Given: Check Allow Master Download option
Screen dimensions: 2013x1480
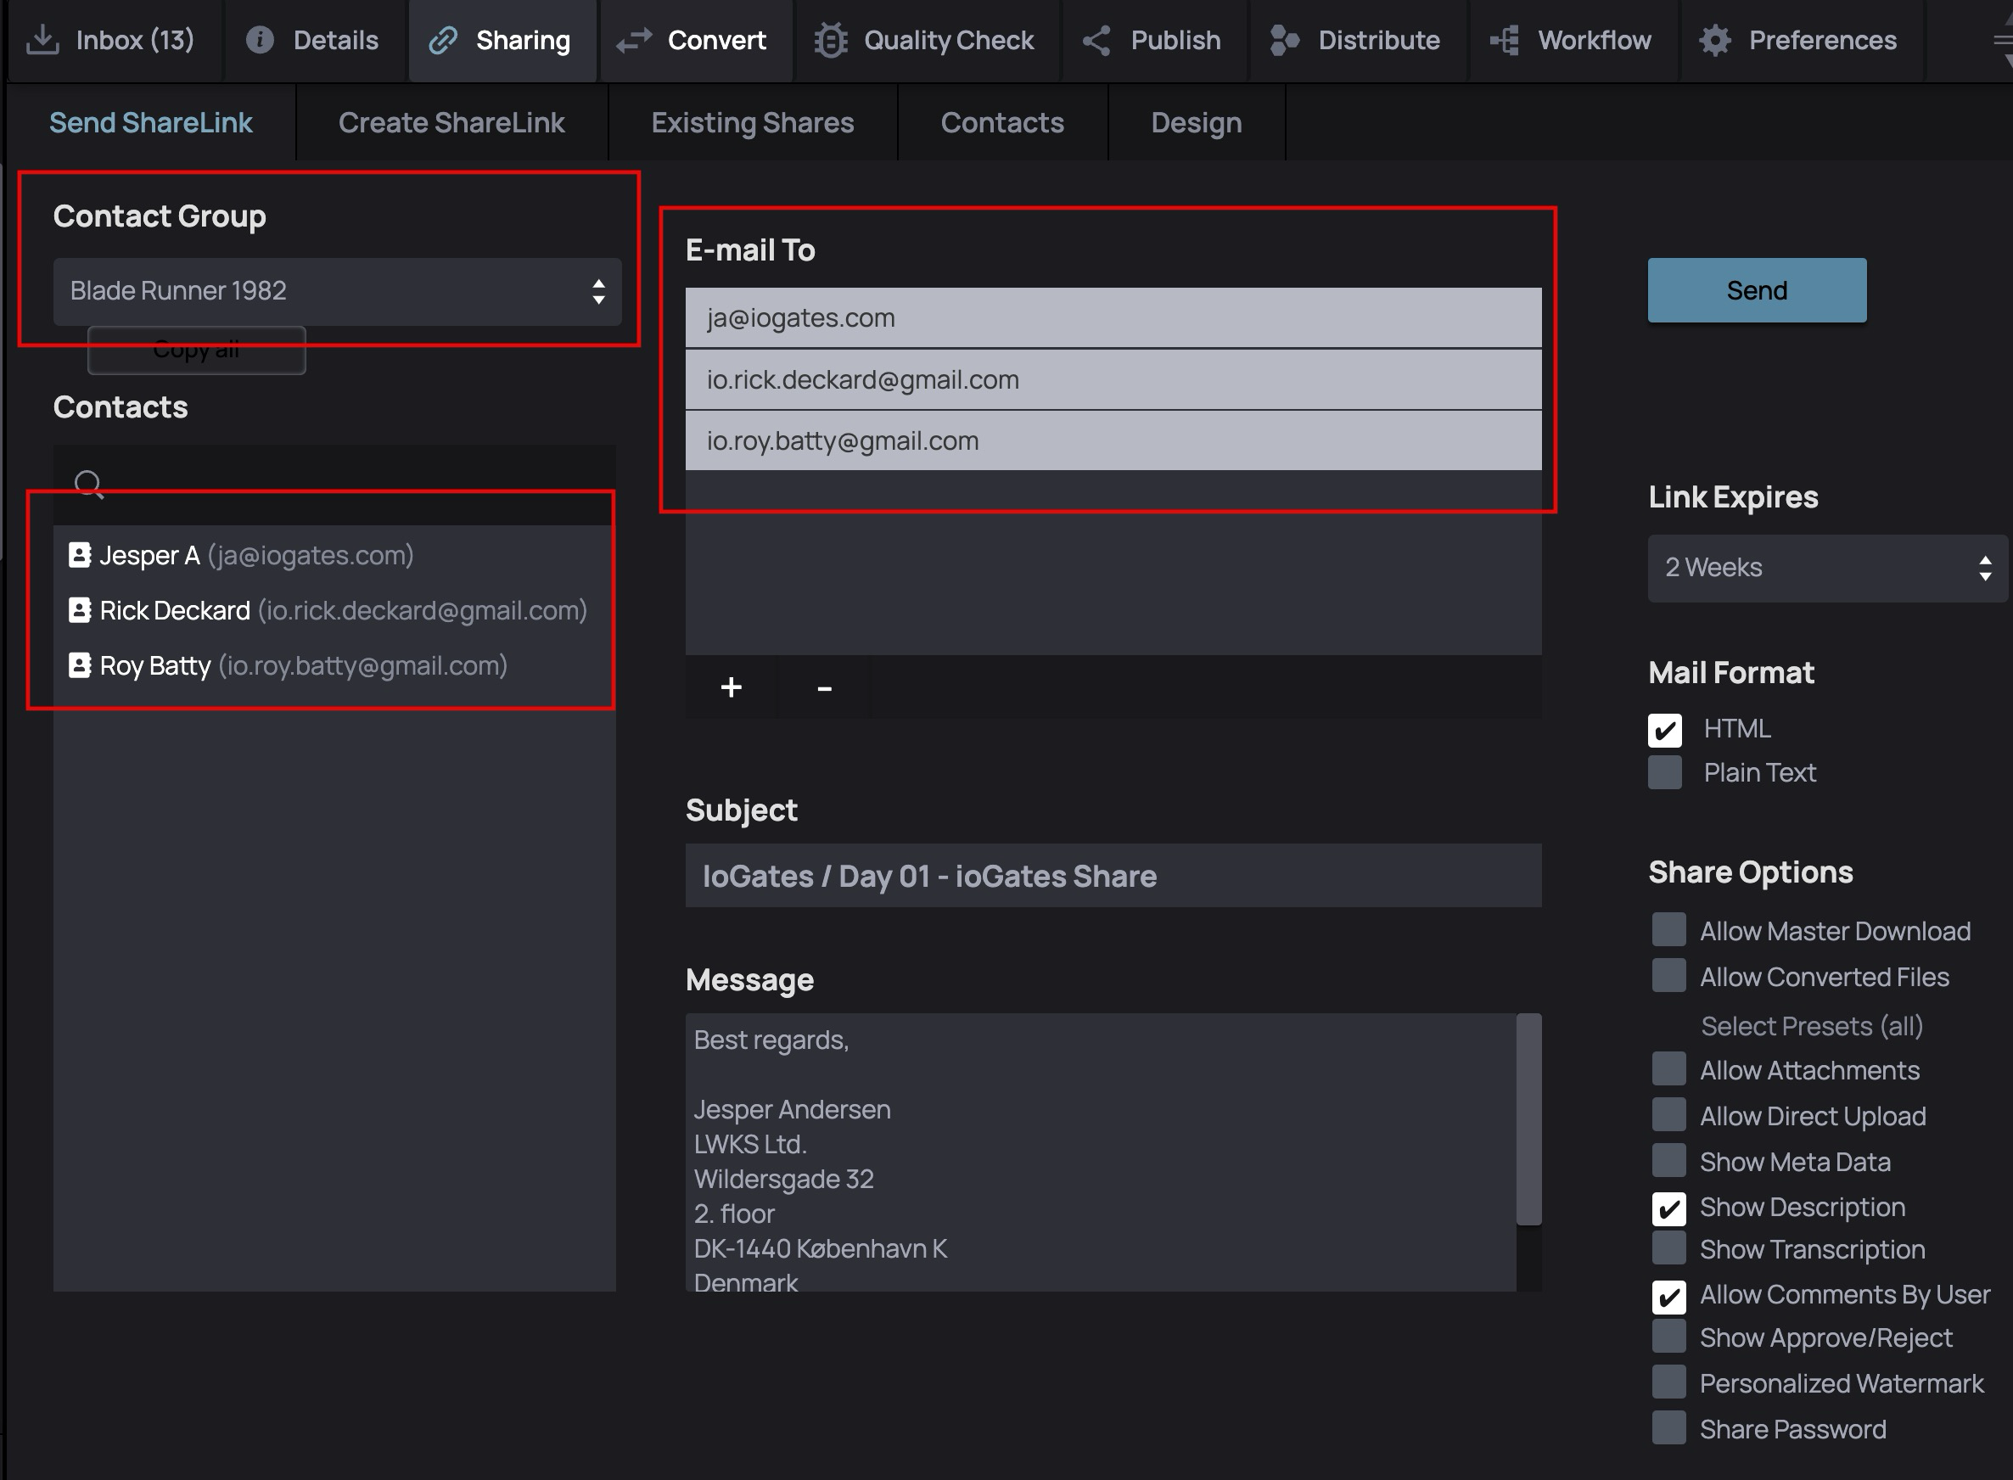Looking at the screenshot, I should [x=1668, y=930].
